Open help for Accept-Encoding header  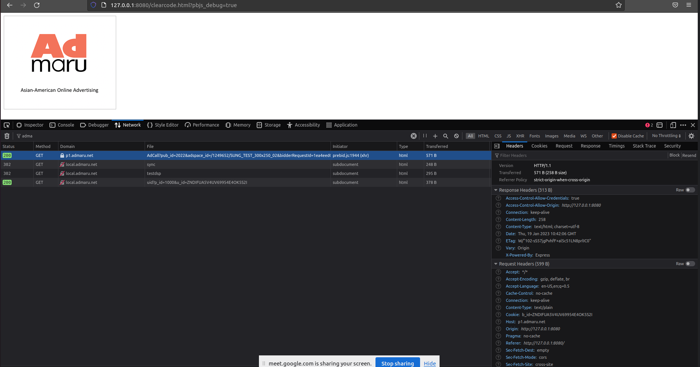(498, 279)
